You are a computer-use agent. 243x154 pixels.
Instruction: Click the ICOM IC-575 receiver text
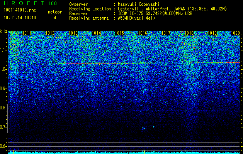pyautogui.click(x=155, y=13)
